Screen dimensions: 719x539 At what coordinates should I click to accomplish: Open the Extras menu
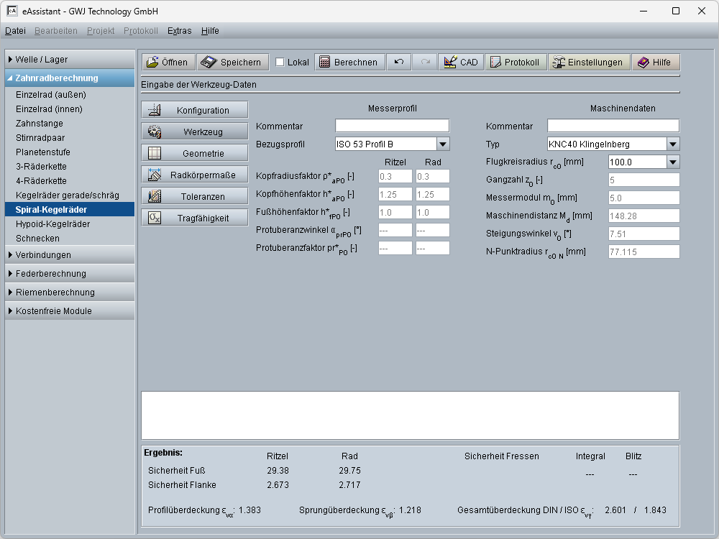[x=179, y=31]
